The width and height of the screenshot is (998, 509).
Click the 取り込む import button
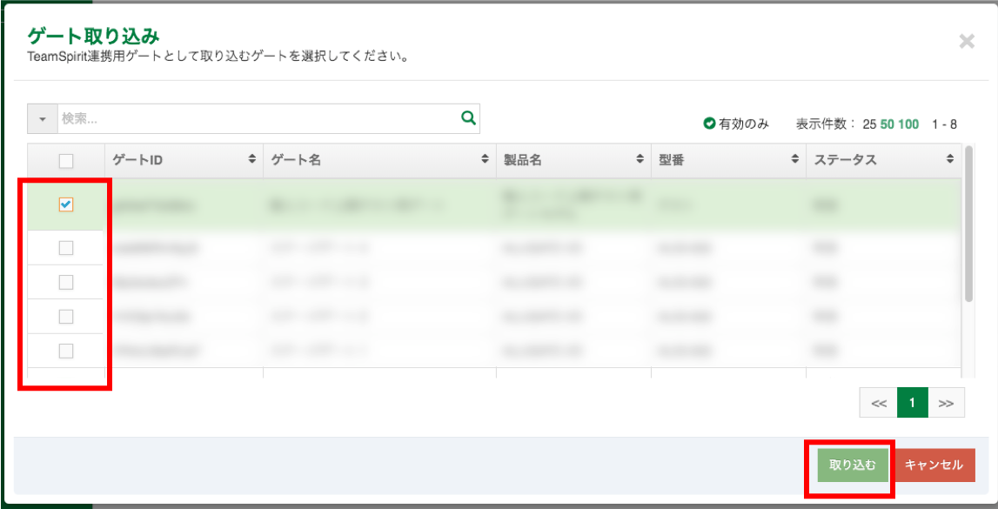pos(853,465)
